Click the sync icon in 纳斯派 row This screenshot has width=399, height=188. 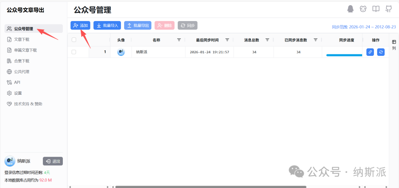point(381,52)
